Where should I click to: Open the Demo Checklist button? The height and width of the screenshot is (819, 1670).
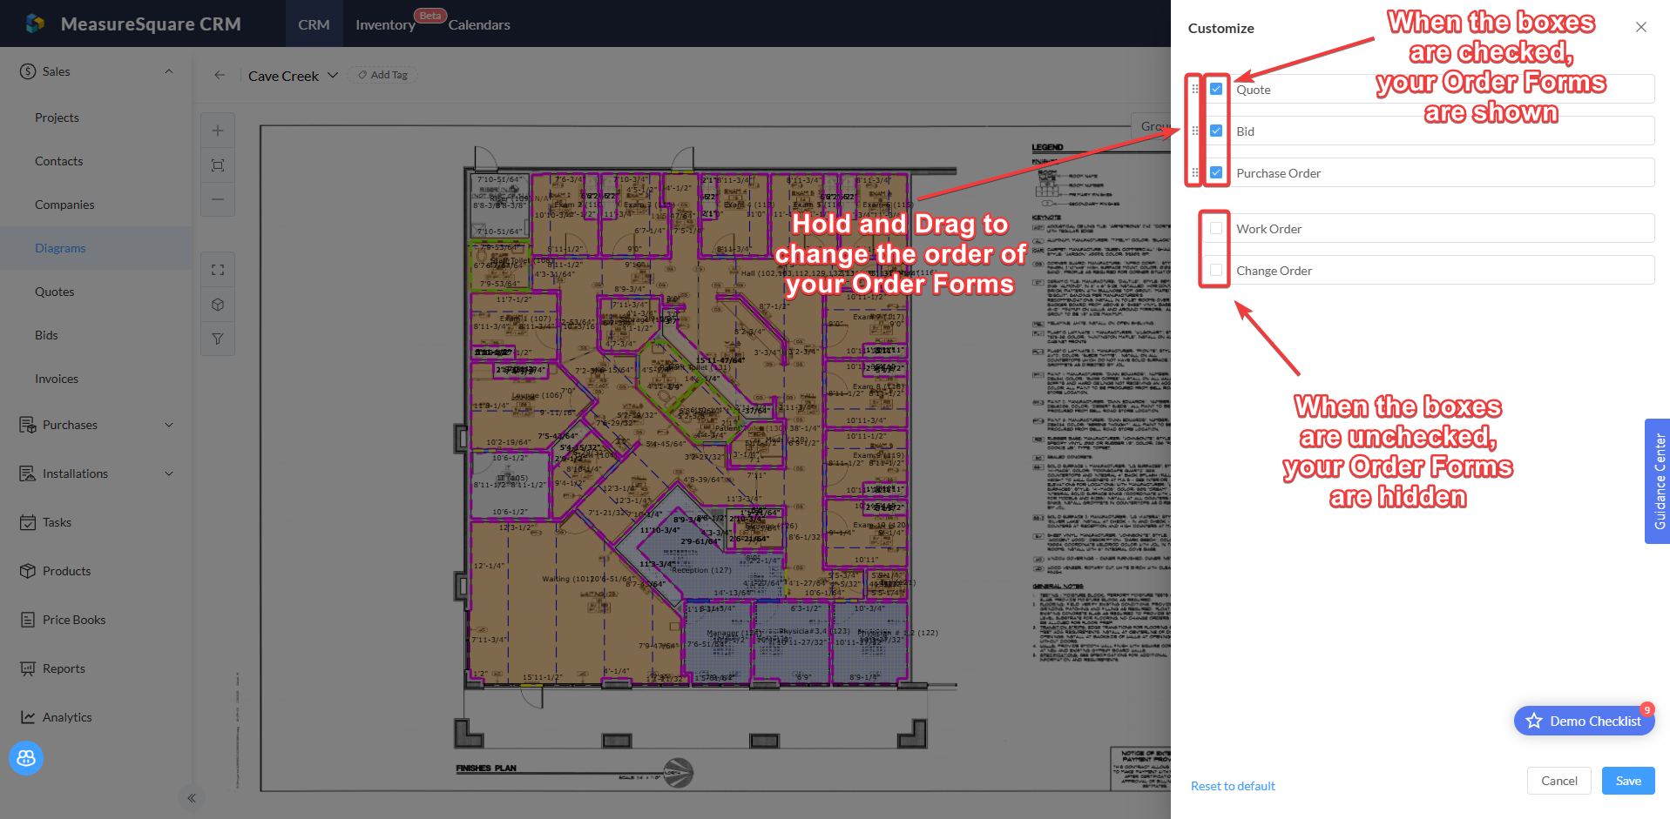point(1585,721)
